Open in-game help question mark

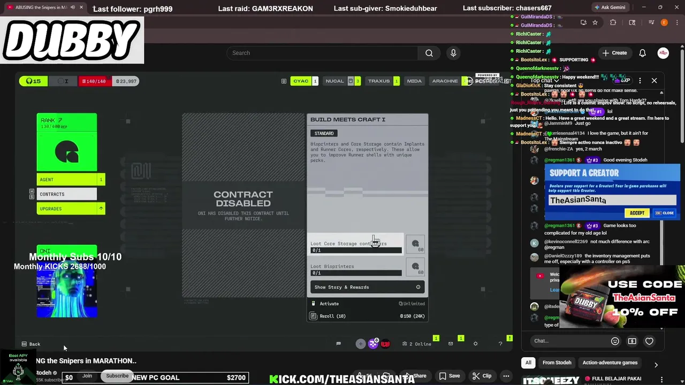point(500,344)
